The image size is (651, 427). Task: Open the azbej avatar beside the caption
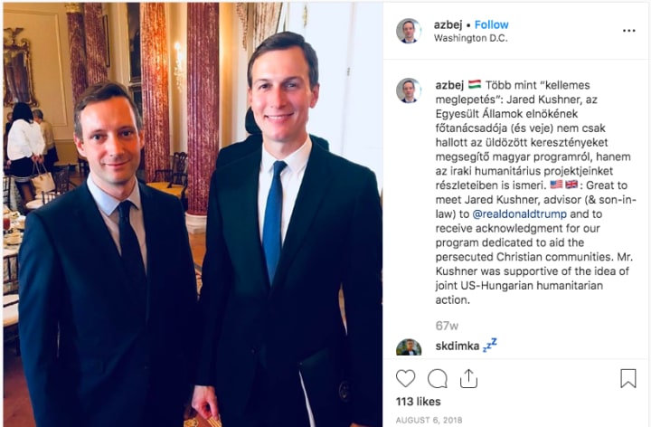(409, 90)
